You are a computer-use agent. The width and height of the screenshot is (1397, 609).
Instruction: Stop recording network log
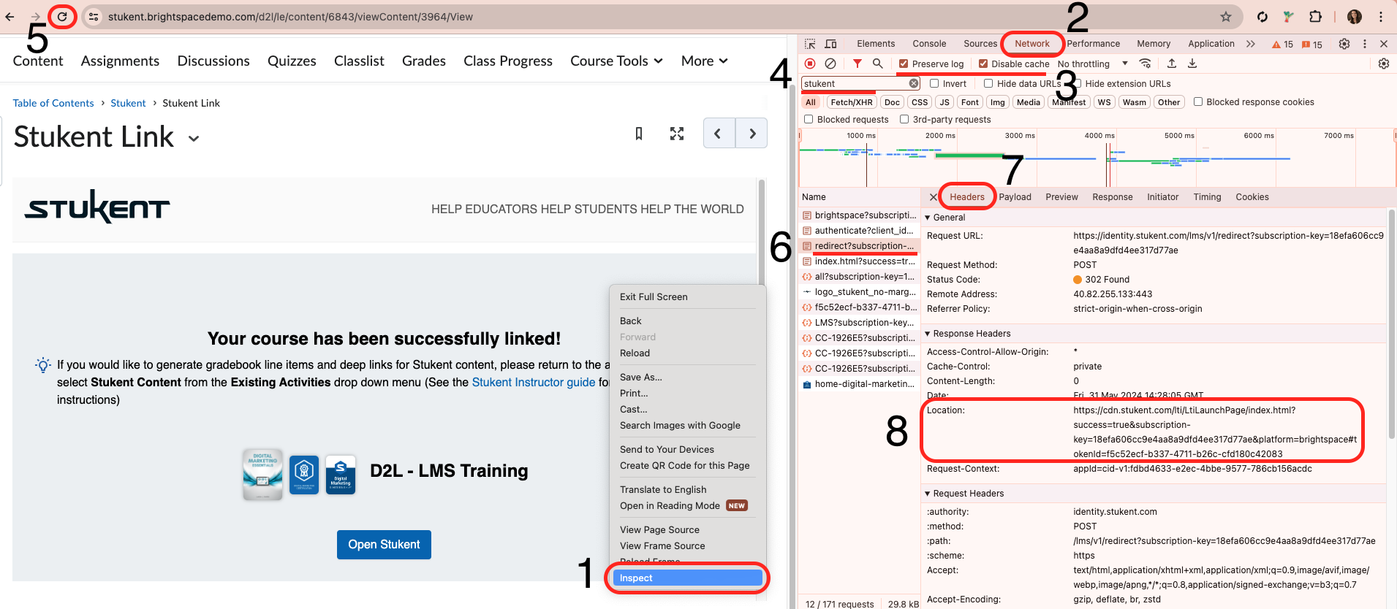click(x=810, y=64)
